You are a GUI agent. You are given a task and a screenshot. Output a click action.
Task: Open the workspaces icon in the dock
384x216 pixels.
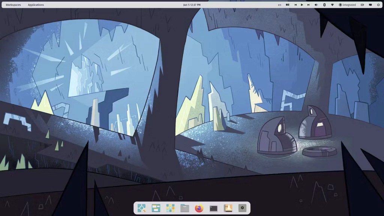coord(156,208)
